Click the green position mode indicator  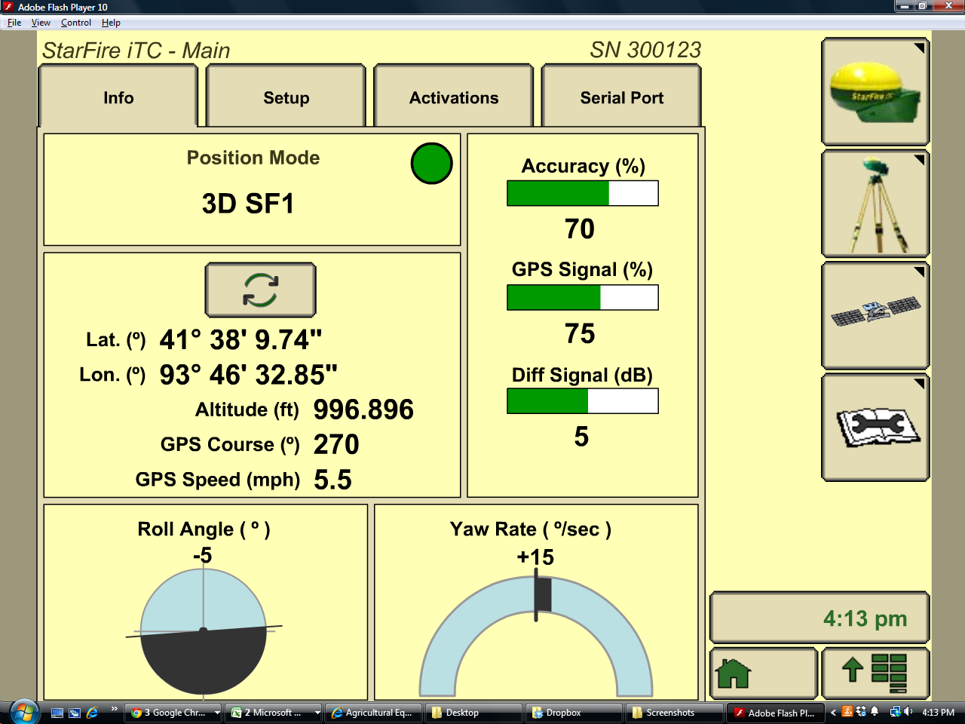coord(431,164)
